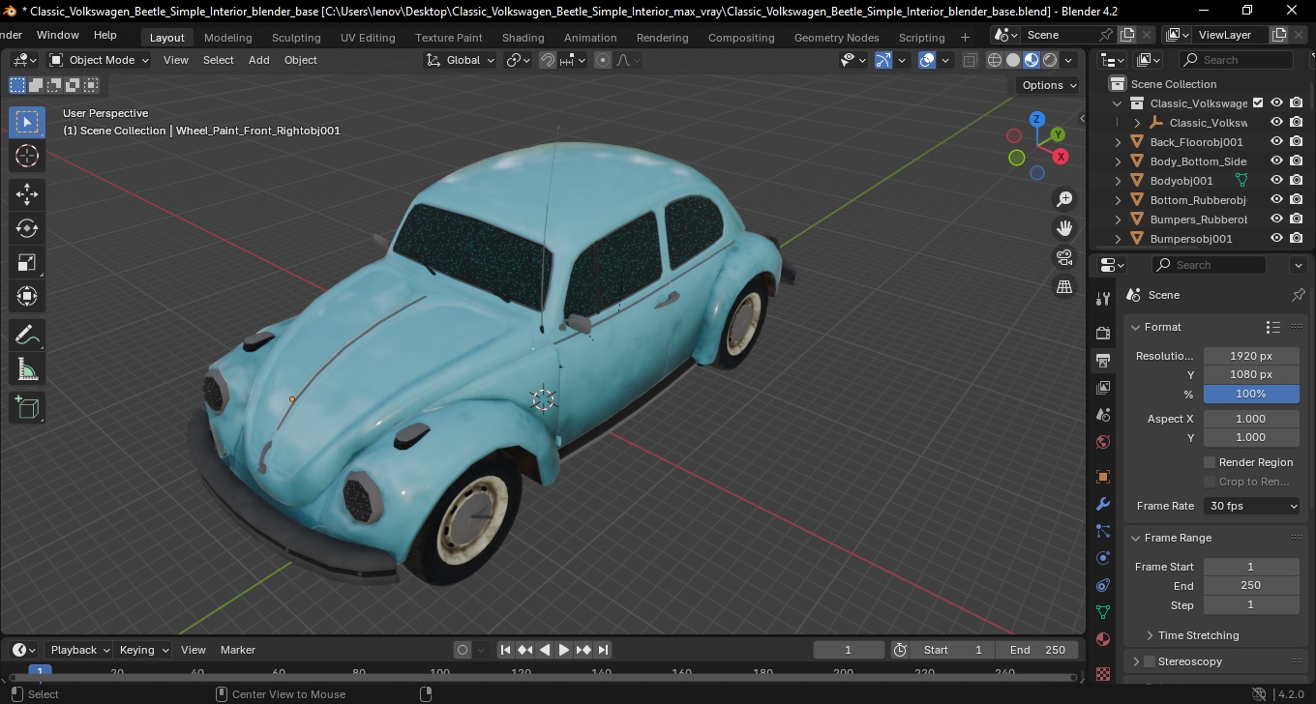Expand the Bodyobj001 tree item
The image size is (1316, 704).
tap(1119, 180)
